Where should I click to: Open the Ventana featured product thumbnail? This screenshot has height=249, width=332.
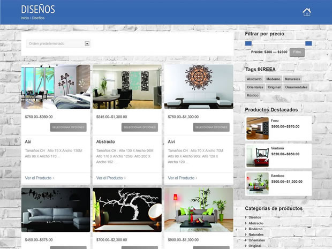pos(258,156)
